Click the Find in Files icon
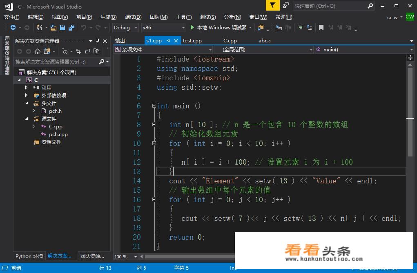This screenshot has height=273, width=417. click(261, 27)
